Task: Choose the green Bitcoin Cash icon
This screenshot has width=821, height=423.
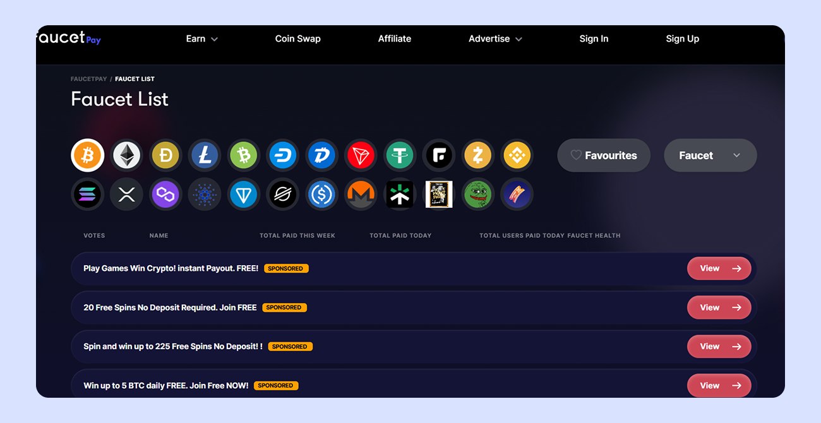Action: tap(244, 155)
